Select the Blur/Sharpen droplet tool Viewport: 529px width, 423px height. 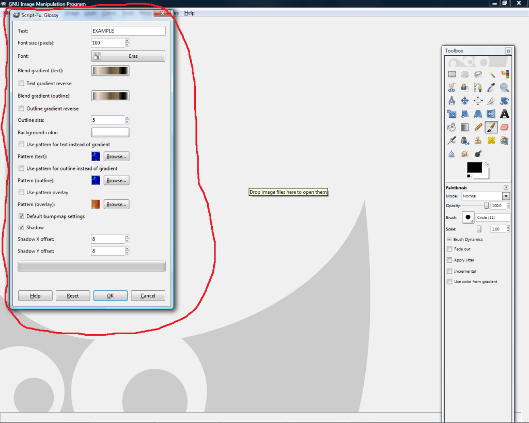click(452, 154)
